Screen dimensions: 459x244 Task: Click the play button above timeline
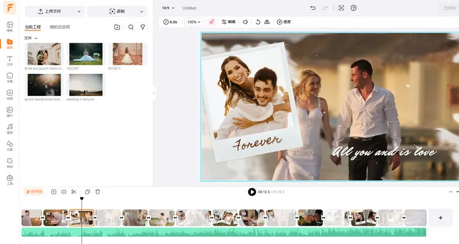252,192
